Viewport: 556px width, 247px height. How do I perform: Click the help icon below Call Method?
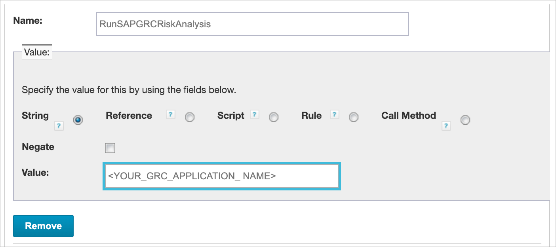click(x=446, y=126)
